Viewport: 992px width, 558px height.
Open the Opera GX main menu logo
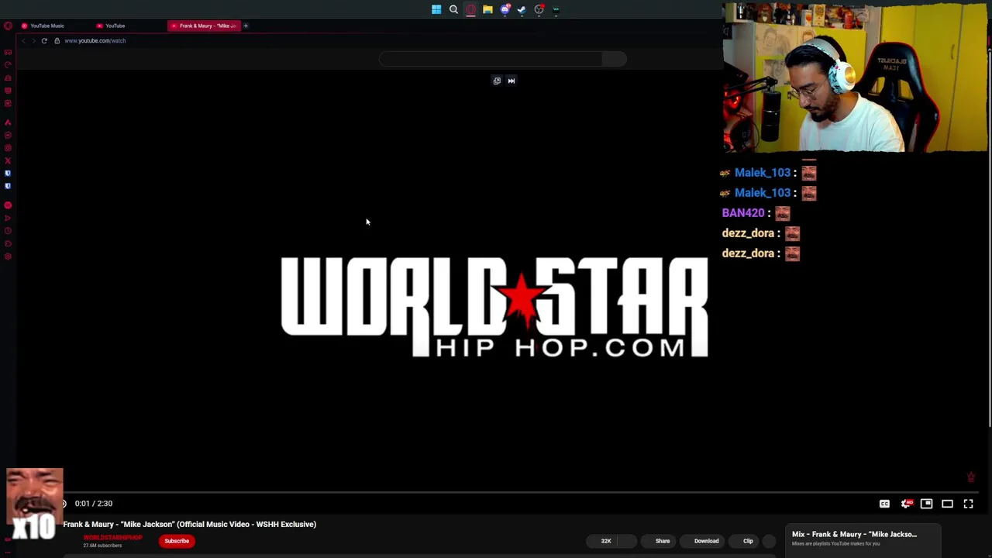(8, 26)
